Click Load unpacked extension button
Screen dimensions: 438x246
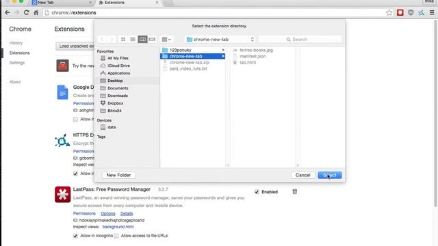pyautogui.click(x=75, y=46)
